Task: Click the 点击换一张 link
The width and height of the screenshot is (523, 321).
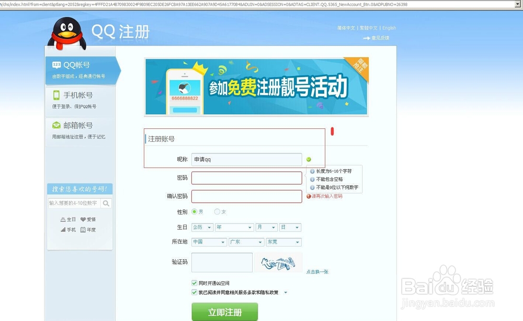Action: tap(317, 272)
